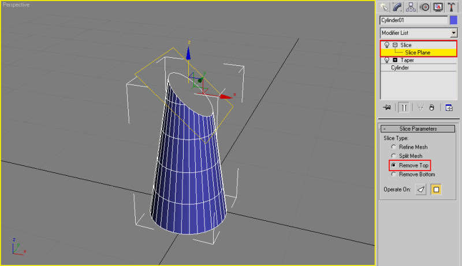Click the red X axis gizmo arrow
The width and height of the screenshot is (462, 266).
tap(226, 97)
